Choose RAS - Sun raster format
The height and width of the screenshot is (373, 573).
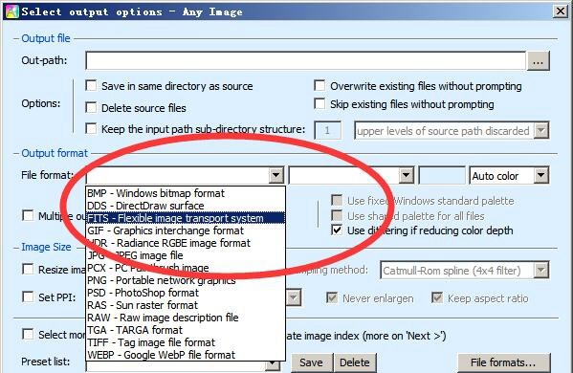(186, 305)
